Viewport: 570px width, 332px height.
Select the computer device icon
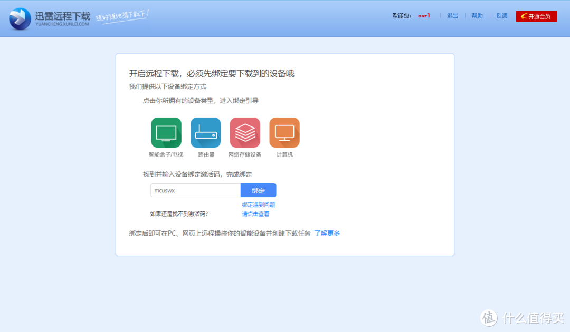pyautogui.click(x=284, y=132)
